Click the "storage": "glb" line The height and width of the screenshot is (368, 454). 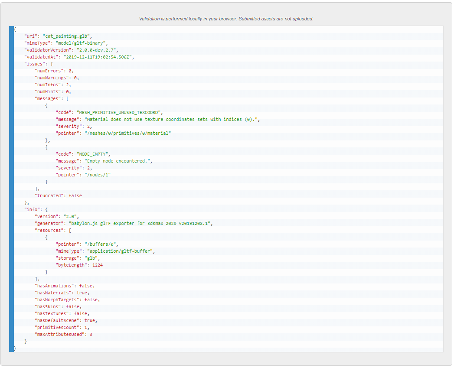tap(78, 259)
